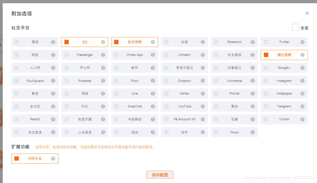Click the help icon for Tiktok
This screenshot has height=183, width=317.
click(x=253, y=132)
